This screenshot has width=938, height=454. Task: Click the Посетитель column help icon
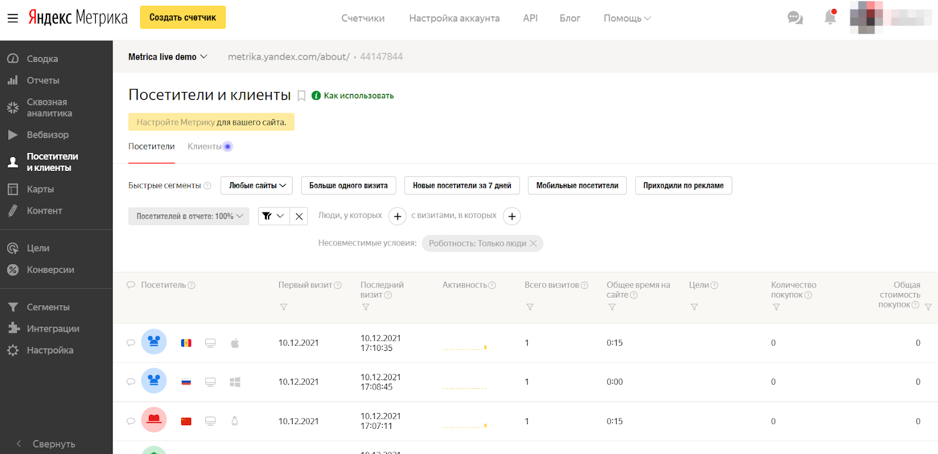(192, 285)
